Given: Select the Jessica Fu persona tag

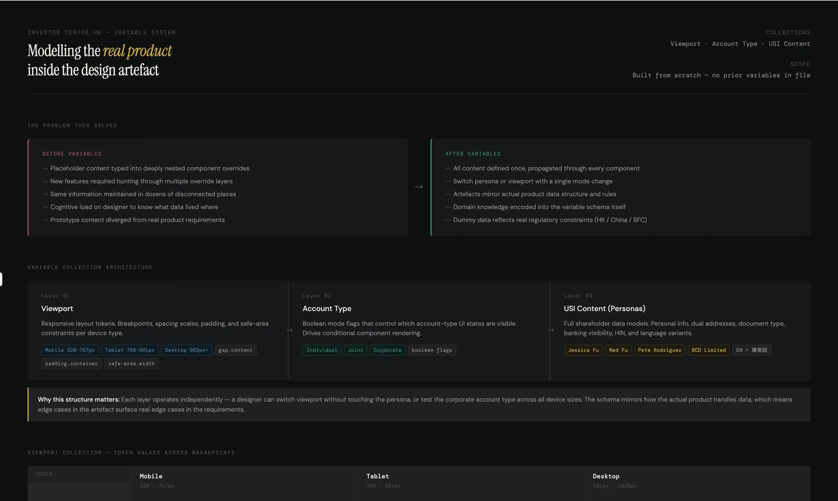Looking at the screenshot, I should 583,350.
